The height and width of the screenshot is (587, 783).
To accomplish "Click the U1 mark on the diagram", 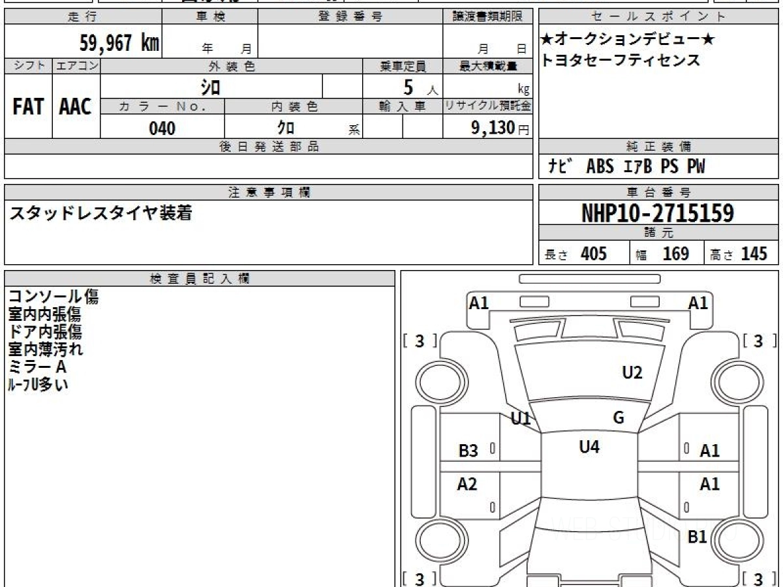I will [x=521, y=419].
